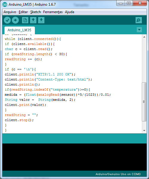Click inside the black console output area

74,157
